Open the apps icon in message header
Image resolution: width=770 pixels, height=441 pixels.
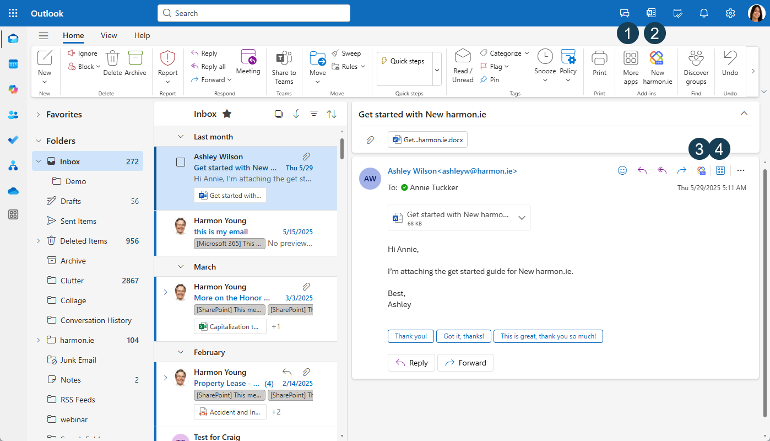click(x=720, y=170)
